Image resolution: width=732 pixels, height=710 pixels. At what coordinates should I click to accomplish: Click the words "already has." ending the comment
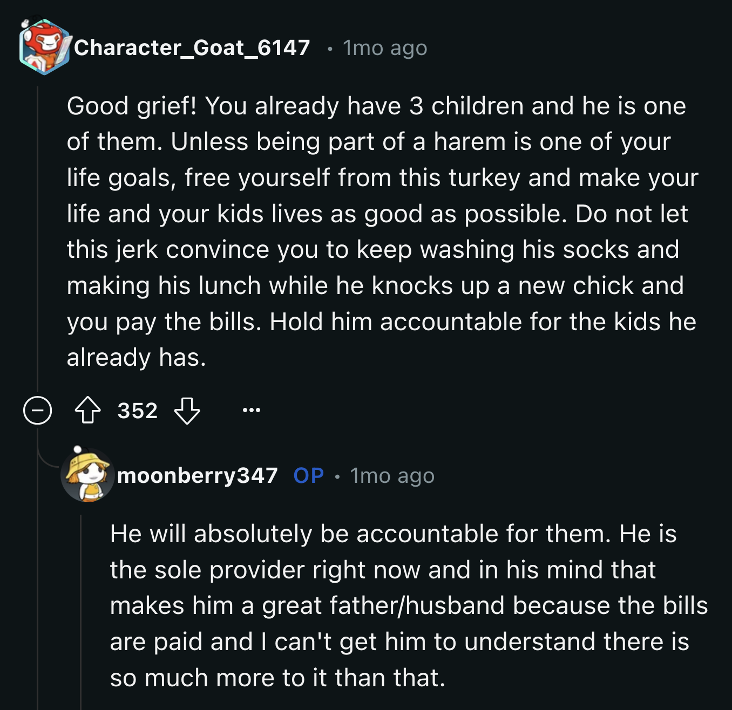(136, 357)
